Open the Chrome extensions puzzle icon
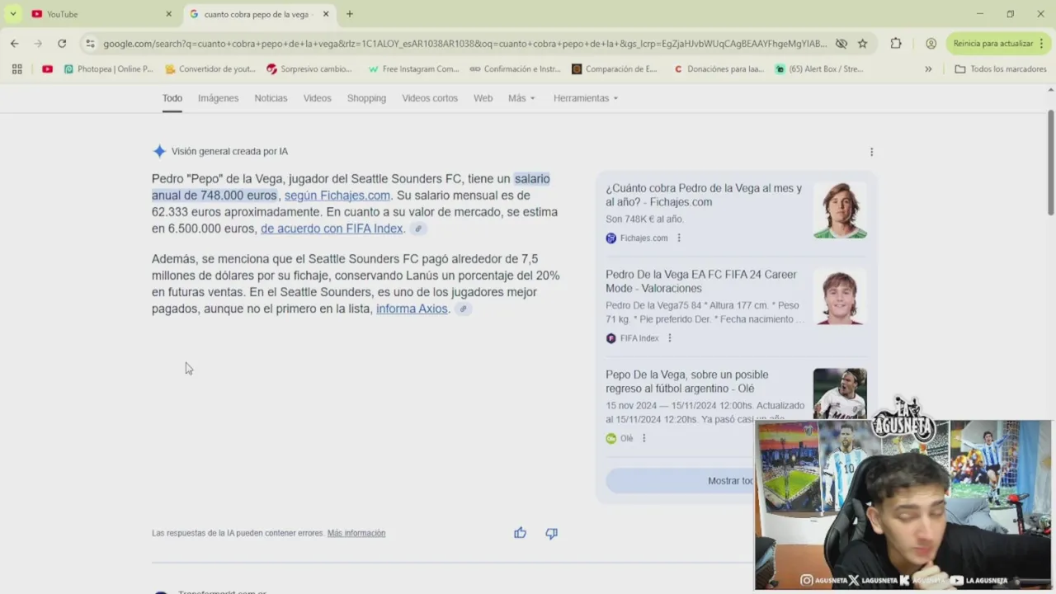The image size is (1056, 594). 896,44
